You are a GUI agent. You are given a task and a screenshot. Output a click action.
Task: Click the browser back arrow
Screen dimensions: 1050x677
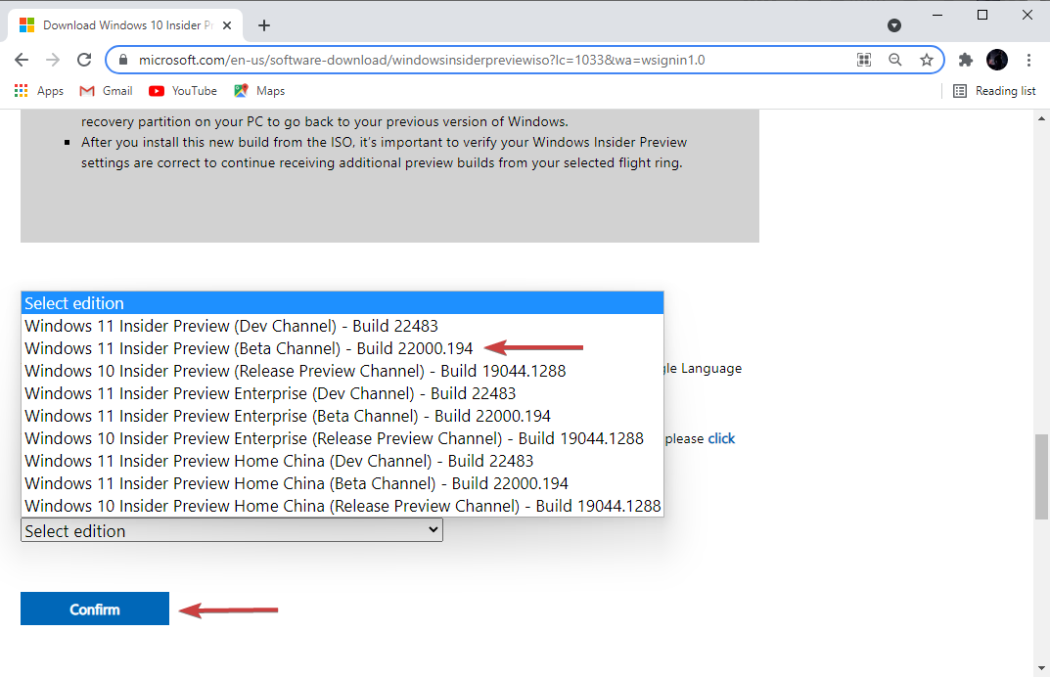22,61
